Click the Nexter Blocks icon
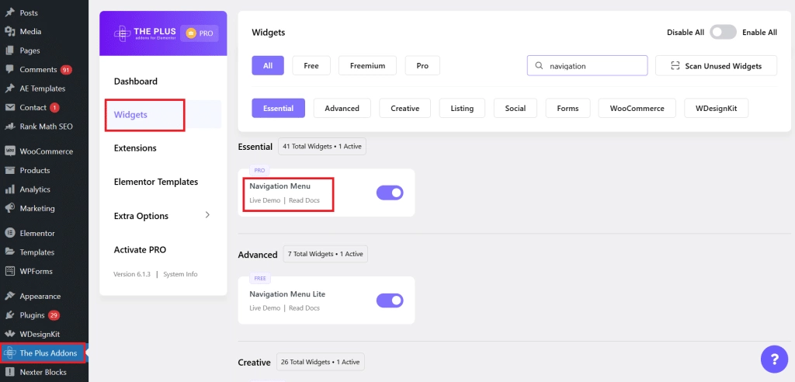Viewport: 795px width, 382px height. [x=9, y=372]
